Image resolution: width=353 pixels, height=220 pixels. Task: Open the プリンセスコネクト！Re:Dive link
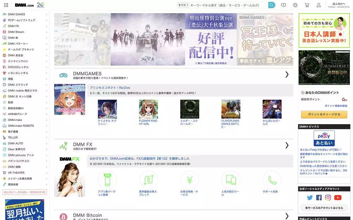[x=110, y=88]
